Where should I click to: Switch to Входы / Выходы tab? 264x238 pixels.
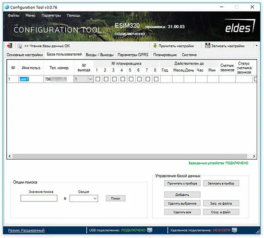(100, 55)
